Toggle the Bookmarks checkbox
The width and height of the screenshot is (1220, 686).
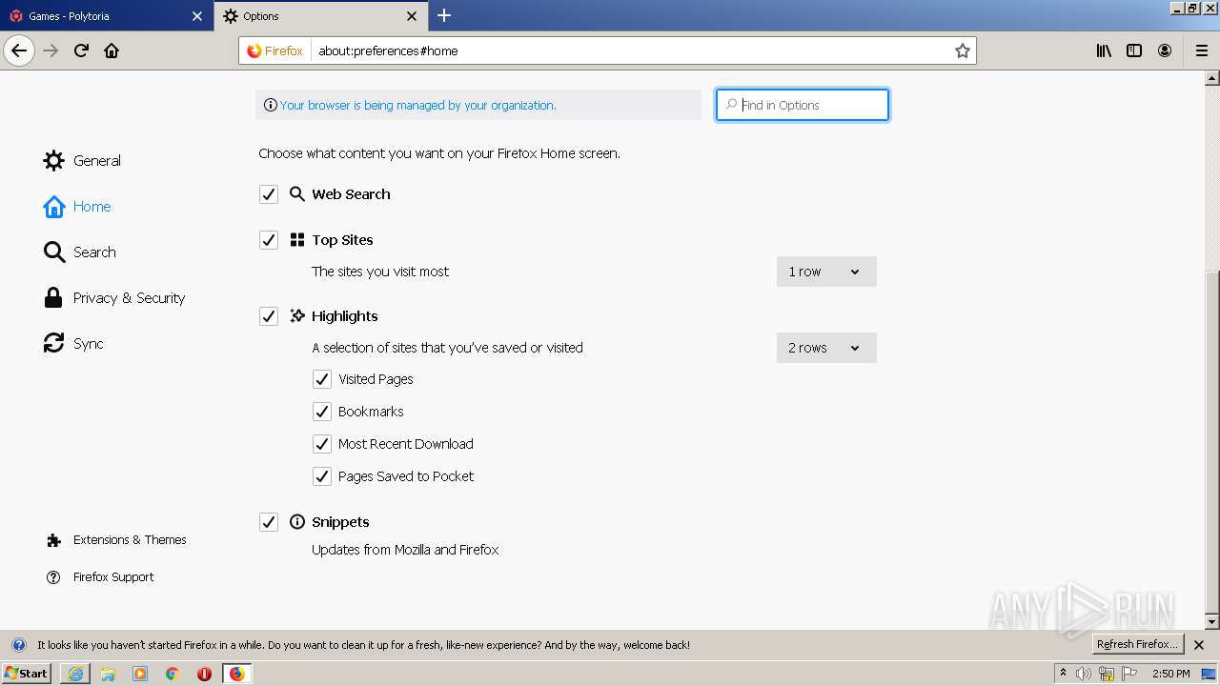[x=322, y=412]
